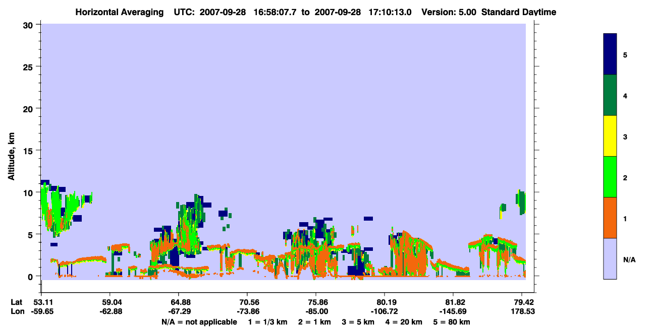Viewport: 656px width, 336px height.
Task: Click the longitude value -85.00
Action: point(316,311)
